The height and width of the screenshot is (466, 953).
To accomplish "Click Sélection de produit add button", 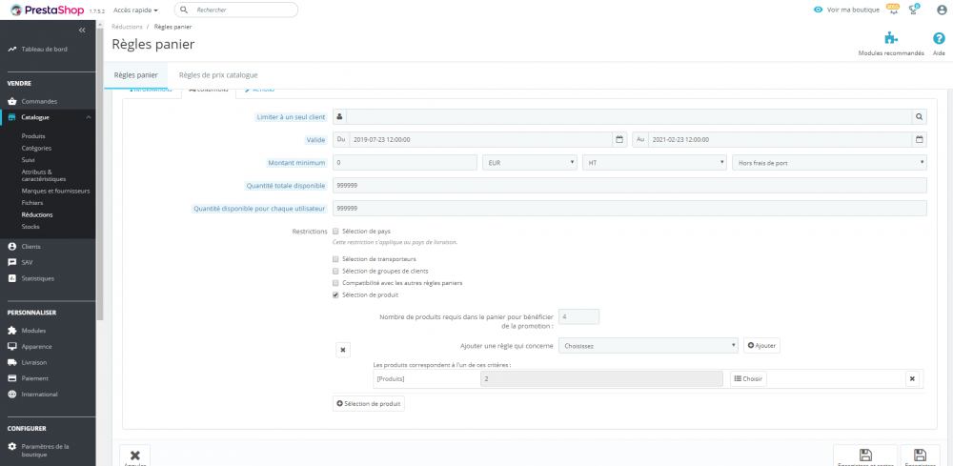I will click(x=368, y=403).
